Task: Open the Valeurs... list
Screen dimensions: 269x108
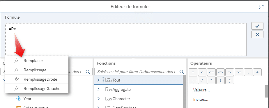Action: tap(201, 90)
